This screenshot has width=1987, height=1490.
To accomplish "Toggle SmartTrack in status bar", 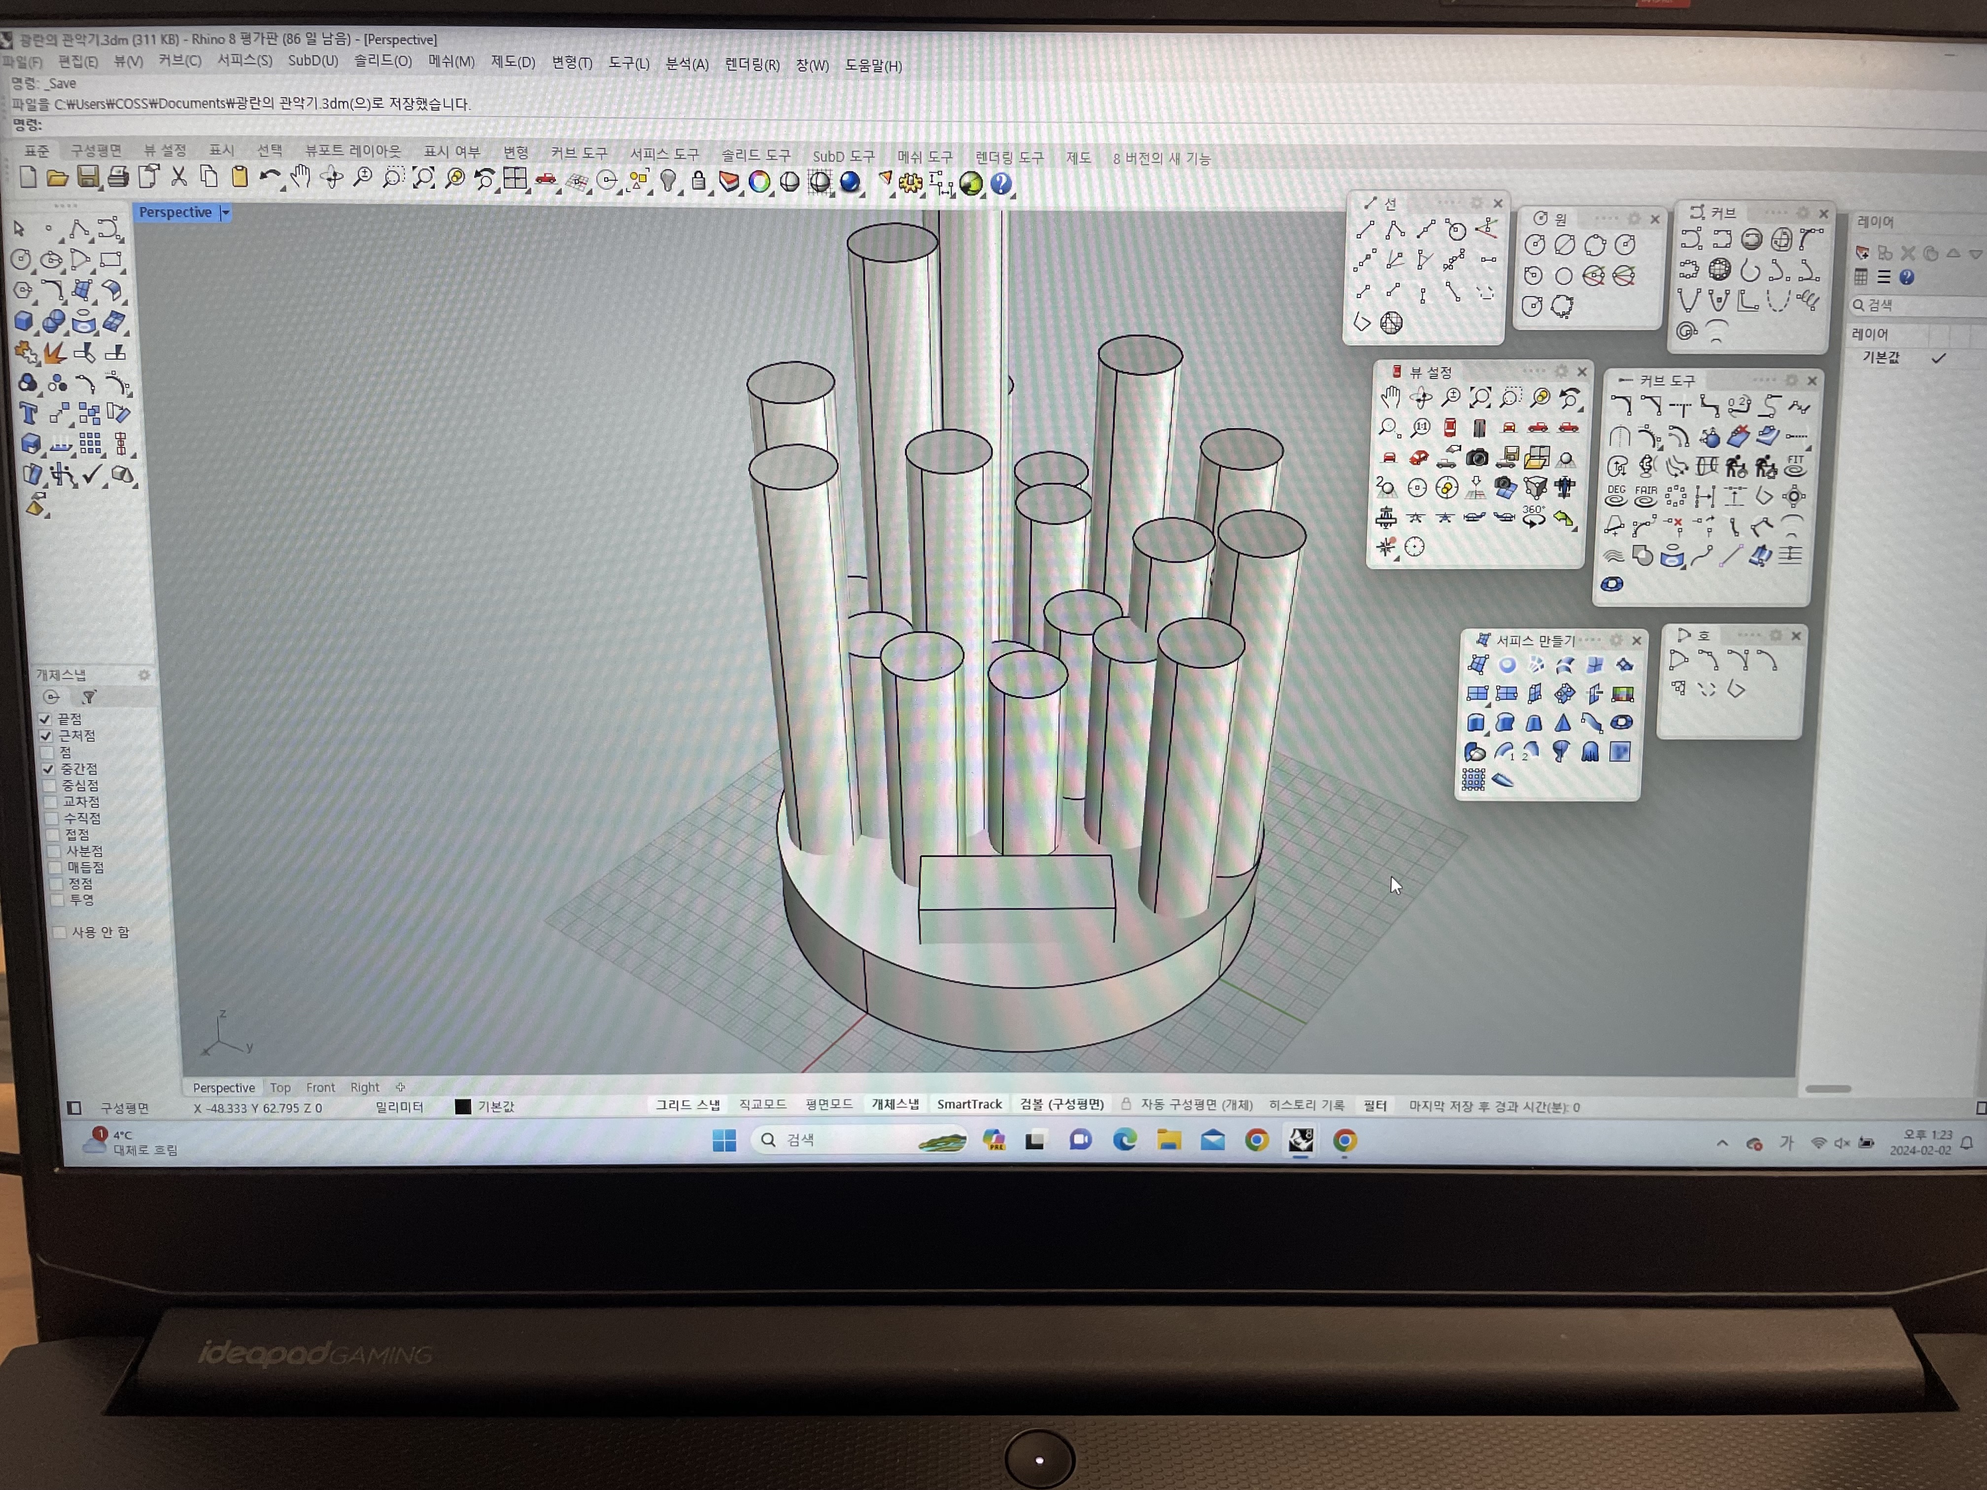I will tap(968, 1104).
